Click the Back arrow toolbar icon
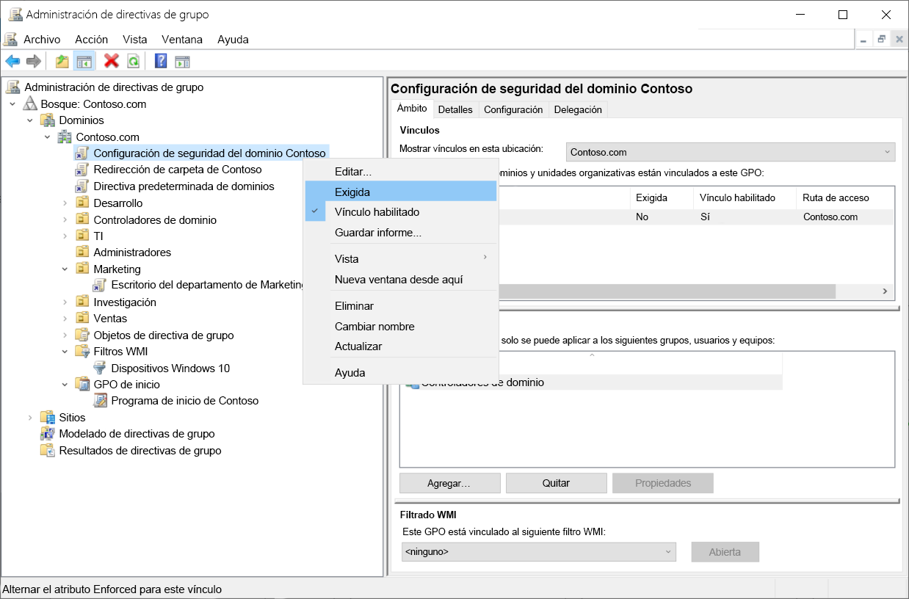The image size is (909, 599). (12, 62)
